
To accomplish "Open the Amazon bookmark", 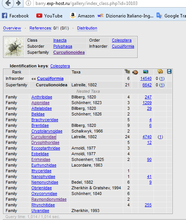I will (82, 16).
